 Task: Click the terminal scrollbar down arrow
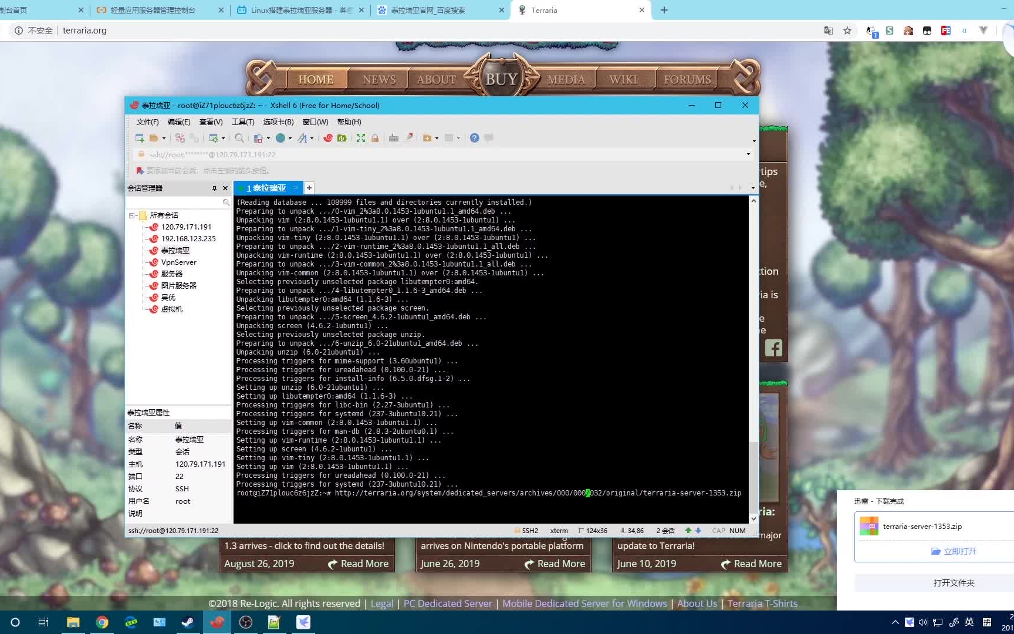click(x=753, y=519)
